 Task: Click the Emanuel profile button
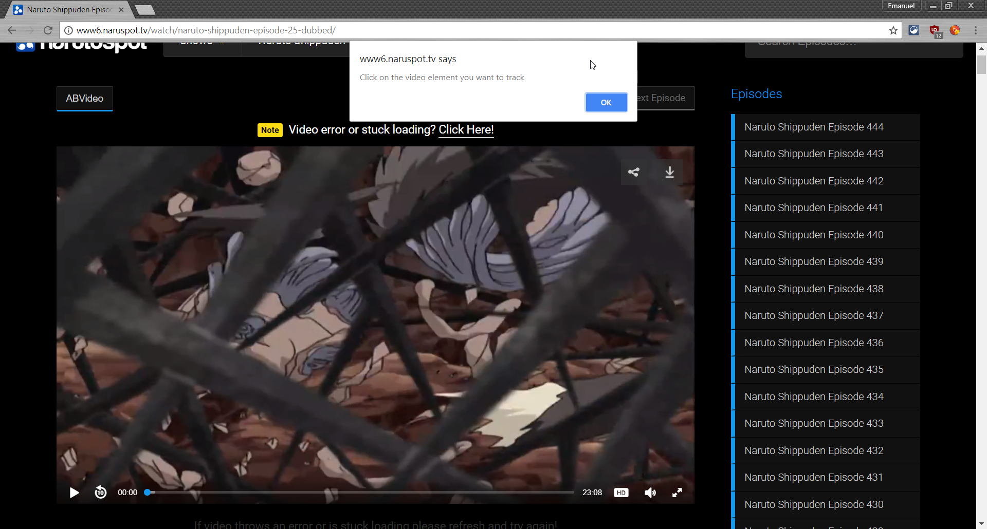pyautogui.click(x=901, y=6)
